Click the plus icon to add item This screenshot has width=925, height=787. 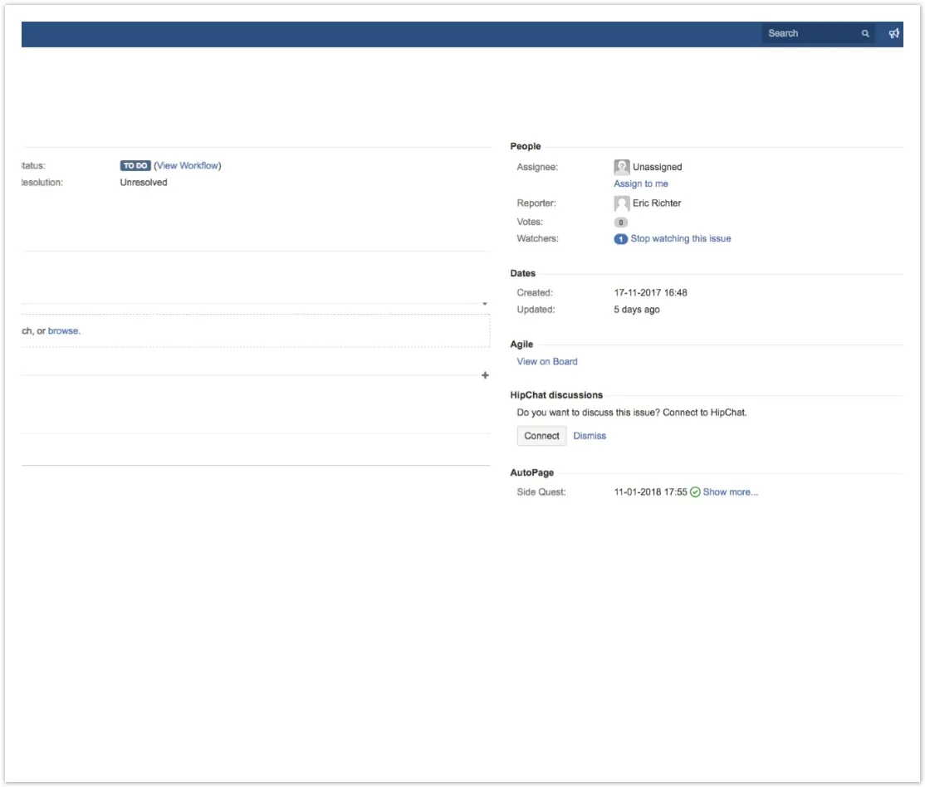coord(485,376)
